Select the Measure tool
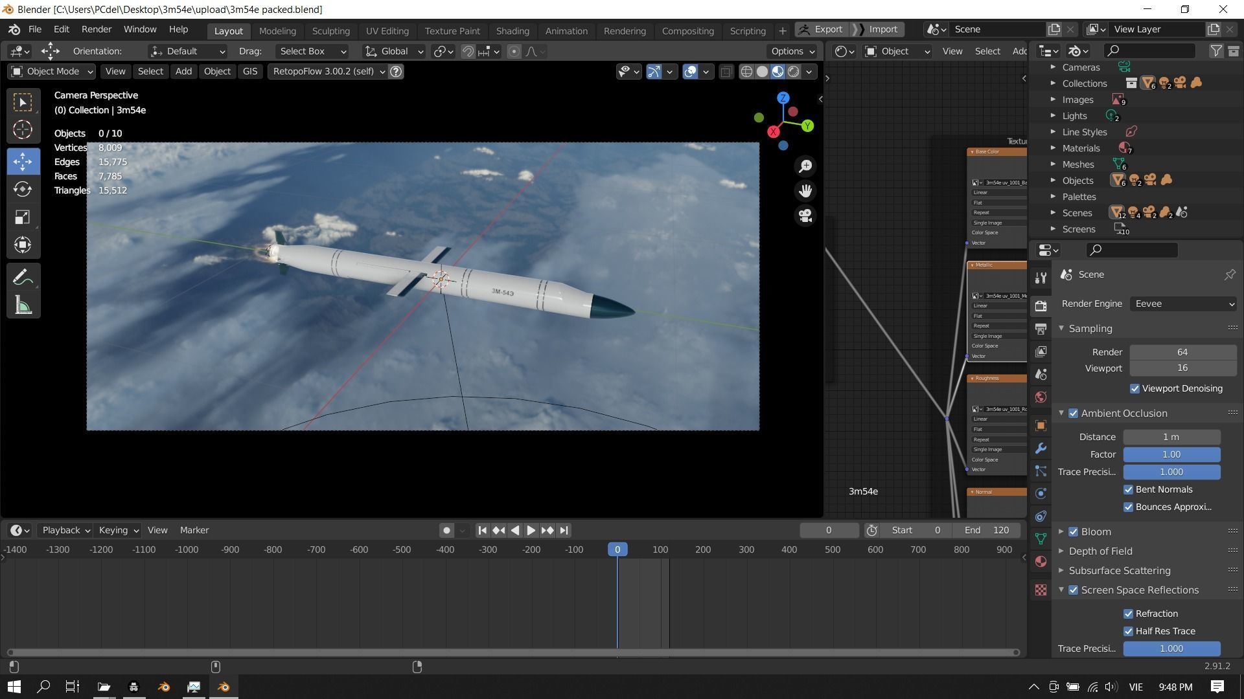 pos(23,305)
